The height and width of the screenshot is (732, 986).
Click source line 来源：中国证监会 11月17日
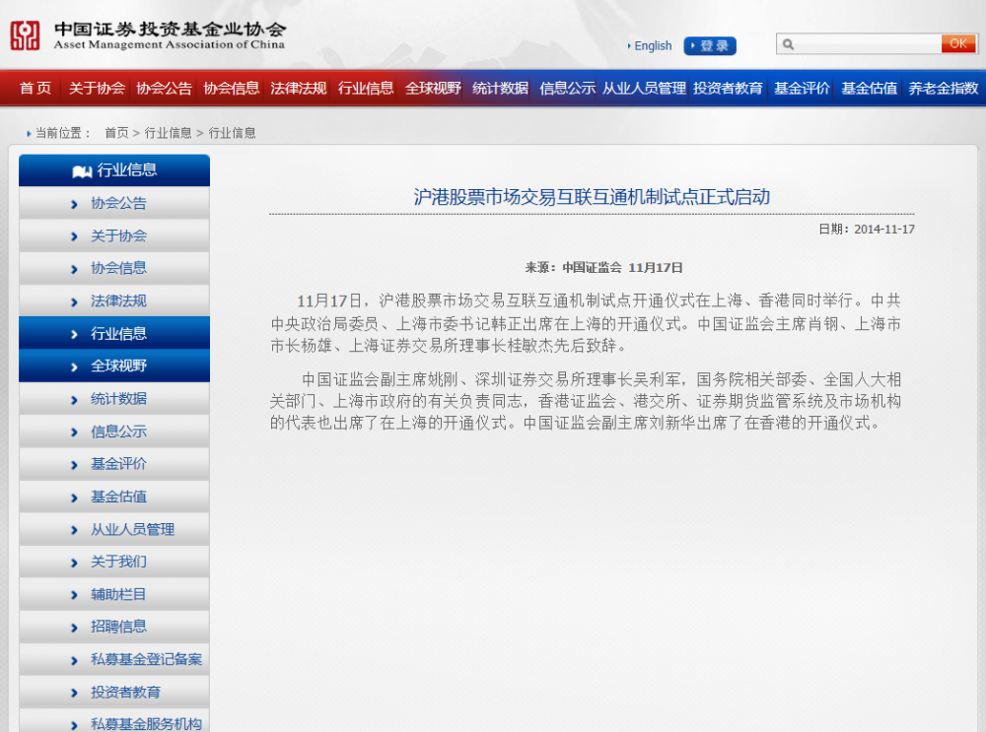tap(603, 268)
